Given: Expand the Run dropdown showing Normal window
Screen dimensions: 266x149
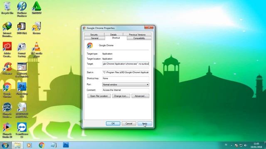Looking at the screenshot, I should point(126,84).
